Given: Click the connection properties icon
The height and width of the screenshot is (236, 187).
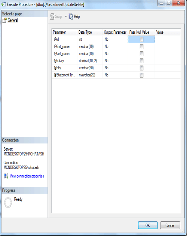Looking at the screenshot, I should 6,176.
